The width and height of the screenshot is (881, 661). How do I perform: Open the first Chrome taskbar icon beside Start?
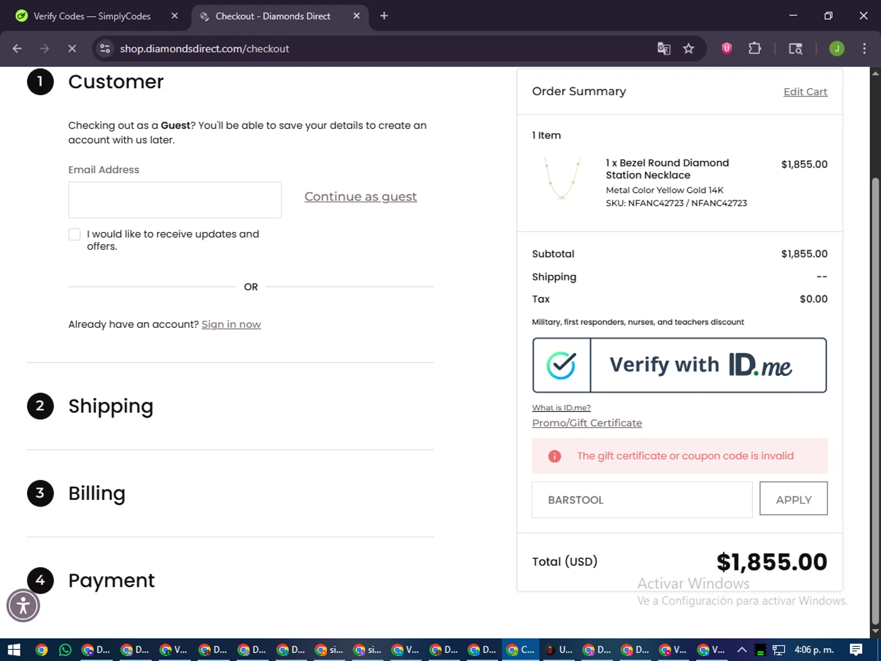tap(42, 650)
